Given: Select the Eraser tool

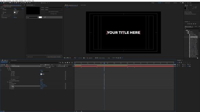Looking at the screenshot, I should click(25, 3).
